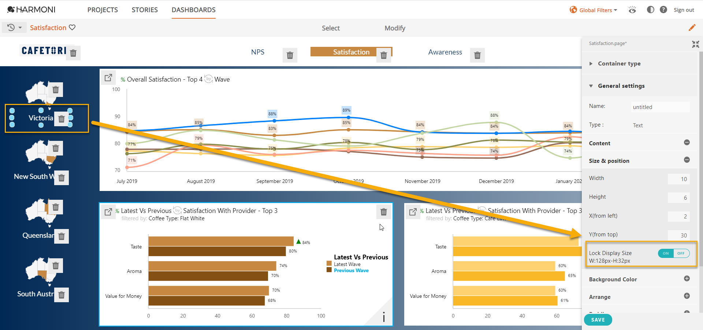Open the Help question mark icon
703x330 pixels.
click(x=663, y=10)
